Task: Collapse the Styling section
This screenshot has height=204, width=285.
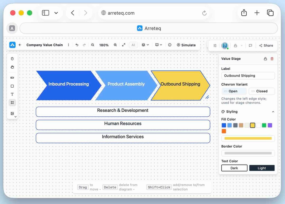Action: click(273, 112)
